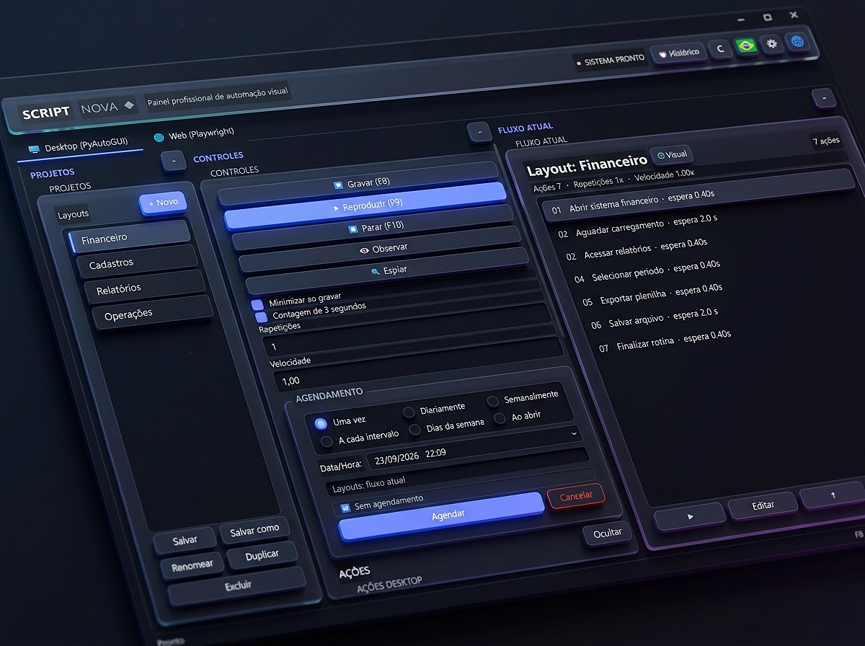
Task: Open settings with the gear icon
Action: [772, 44]
